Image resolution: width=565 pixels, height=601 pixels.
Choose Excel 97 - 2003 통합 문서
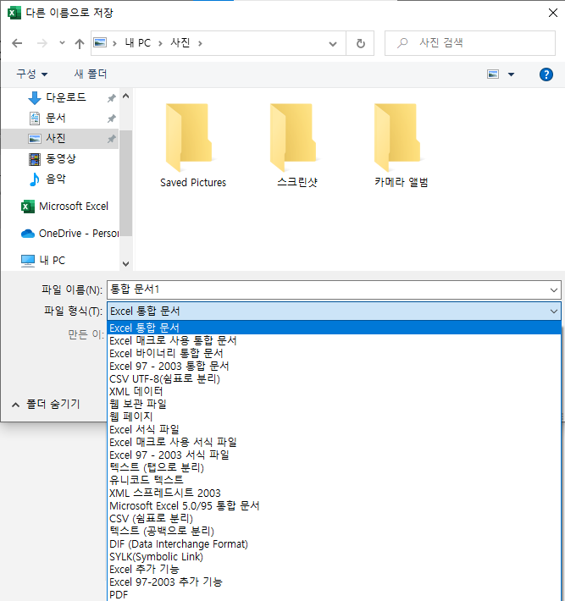point(334,366)
